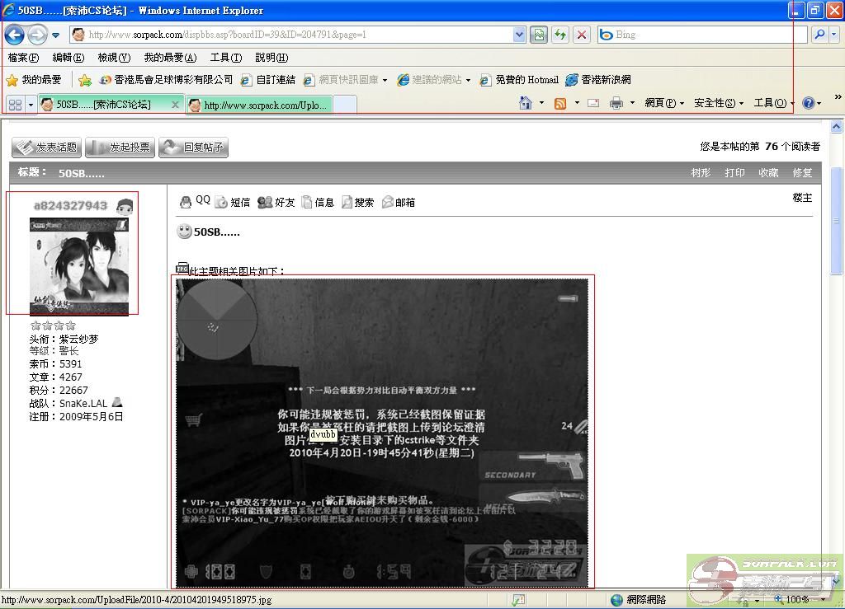
Task: Click the Print icon in command bar
Action: tap(616, 103)
